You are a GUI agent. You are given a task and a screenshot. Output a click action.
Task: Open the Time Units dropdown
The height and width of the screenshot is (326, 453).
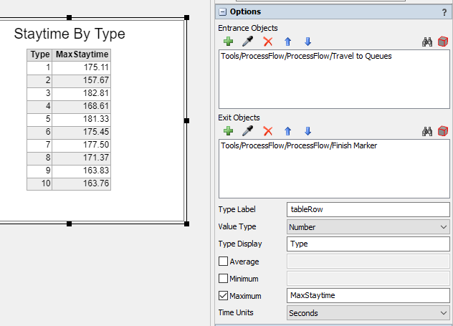367,313
